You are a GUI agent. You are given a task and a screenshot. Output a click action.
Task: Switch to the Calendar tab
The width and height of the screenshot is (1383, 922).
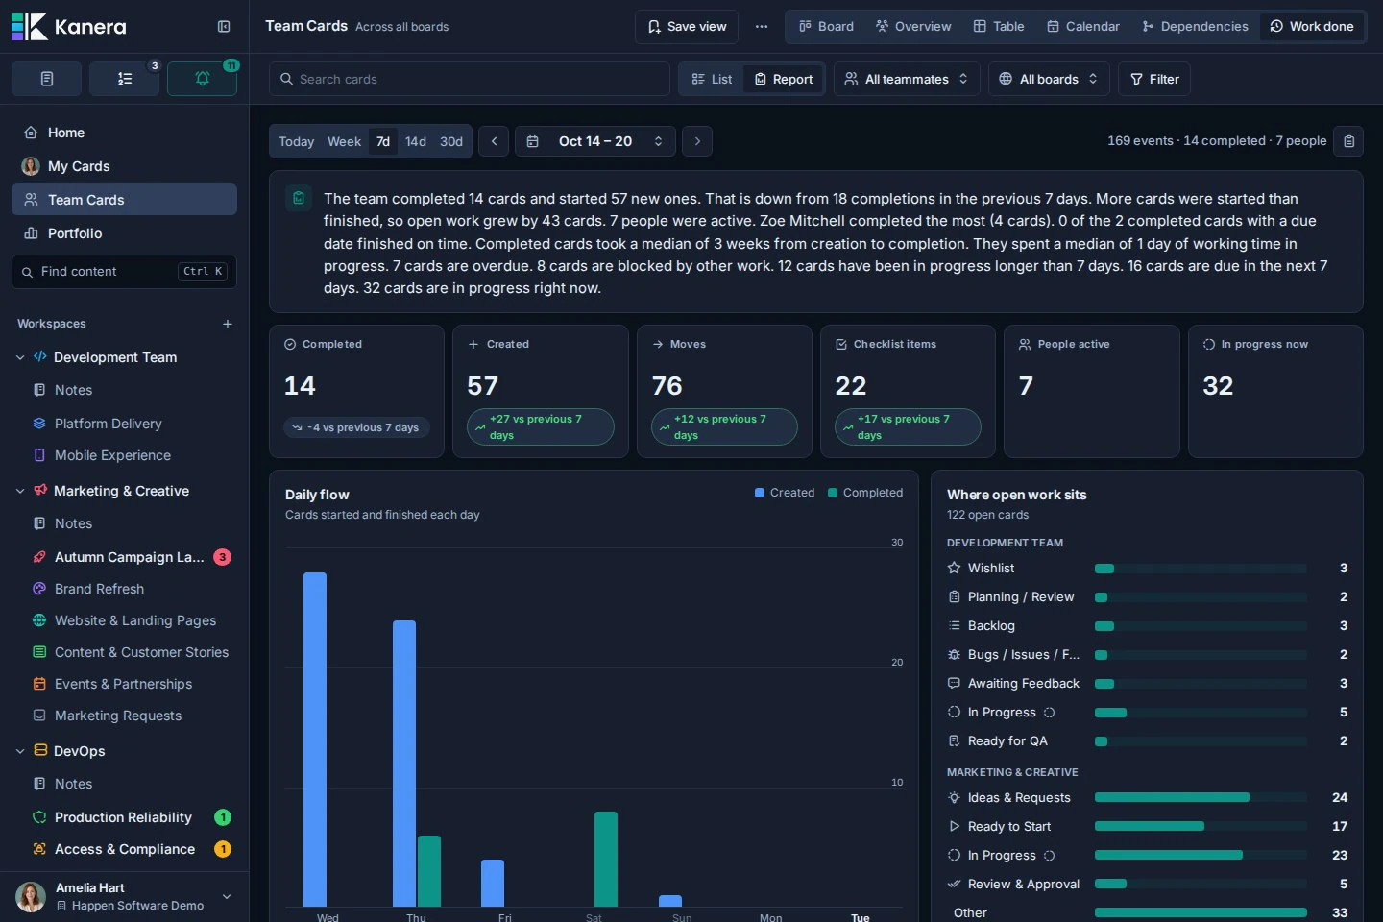(x=1083, y=27)
